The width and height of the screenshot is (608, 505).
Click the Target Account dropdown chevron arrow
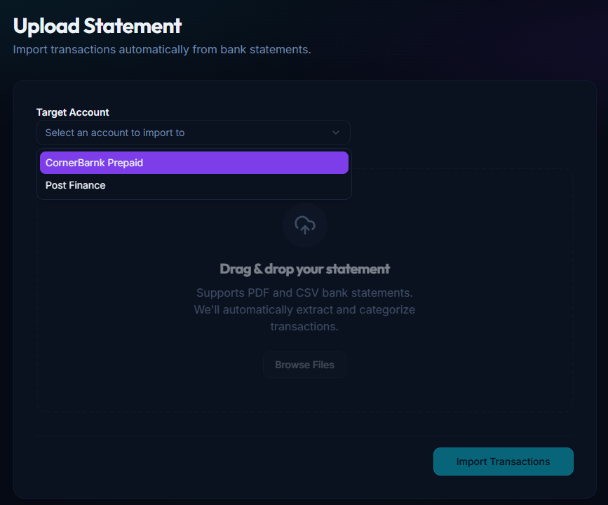pyautogui.click(x=336, y=133)
